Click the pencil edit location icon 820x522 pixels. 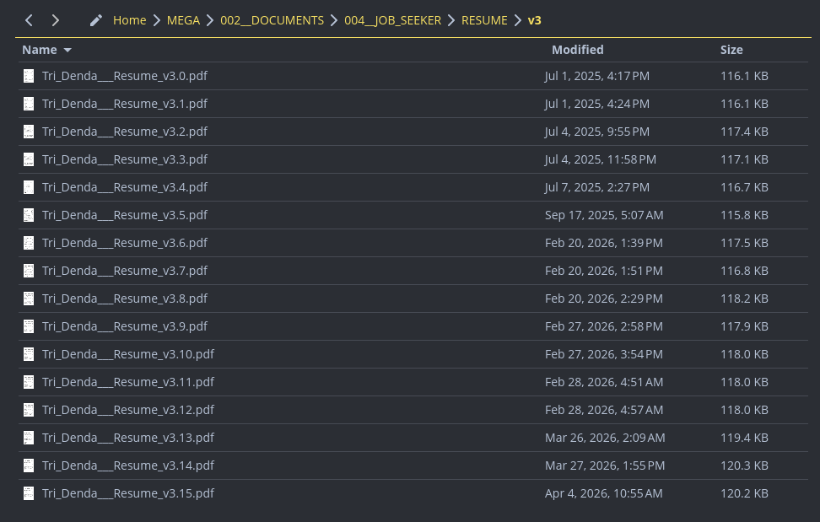95,20
